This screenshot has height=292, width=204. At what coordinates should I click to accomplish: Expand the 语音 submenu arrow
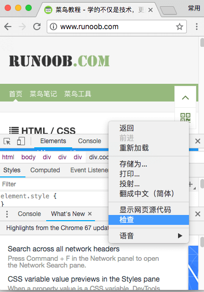pos(180,236)
